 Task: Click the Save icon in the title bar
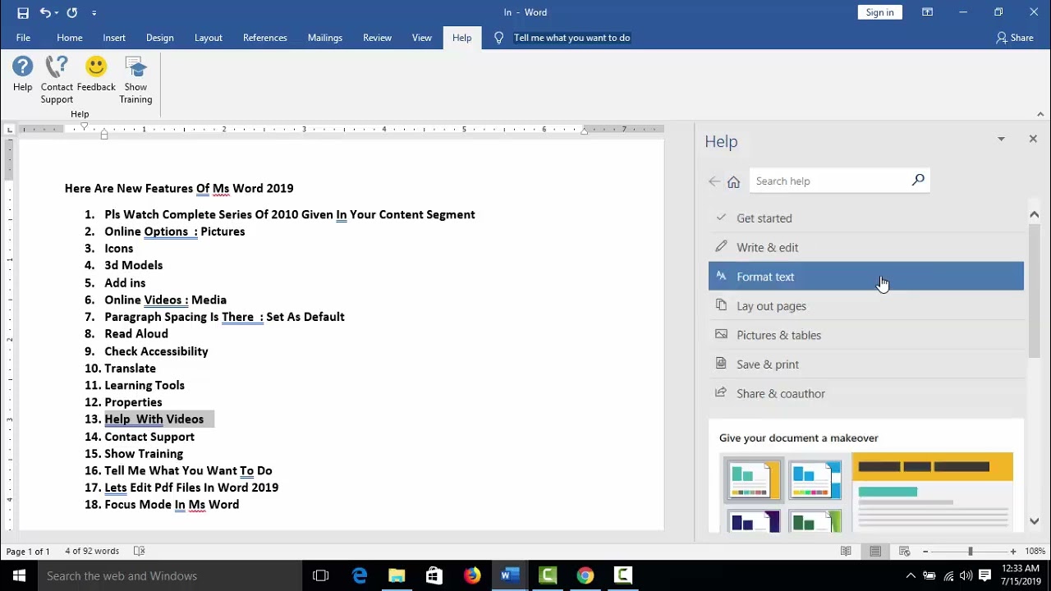23,12
